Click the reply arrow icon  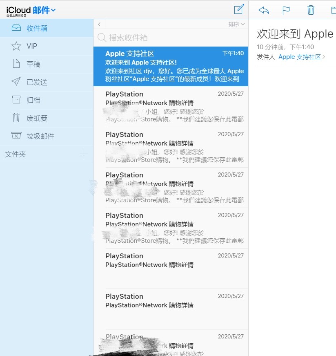tap(263, 10)
